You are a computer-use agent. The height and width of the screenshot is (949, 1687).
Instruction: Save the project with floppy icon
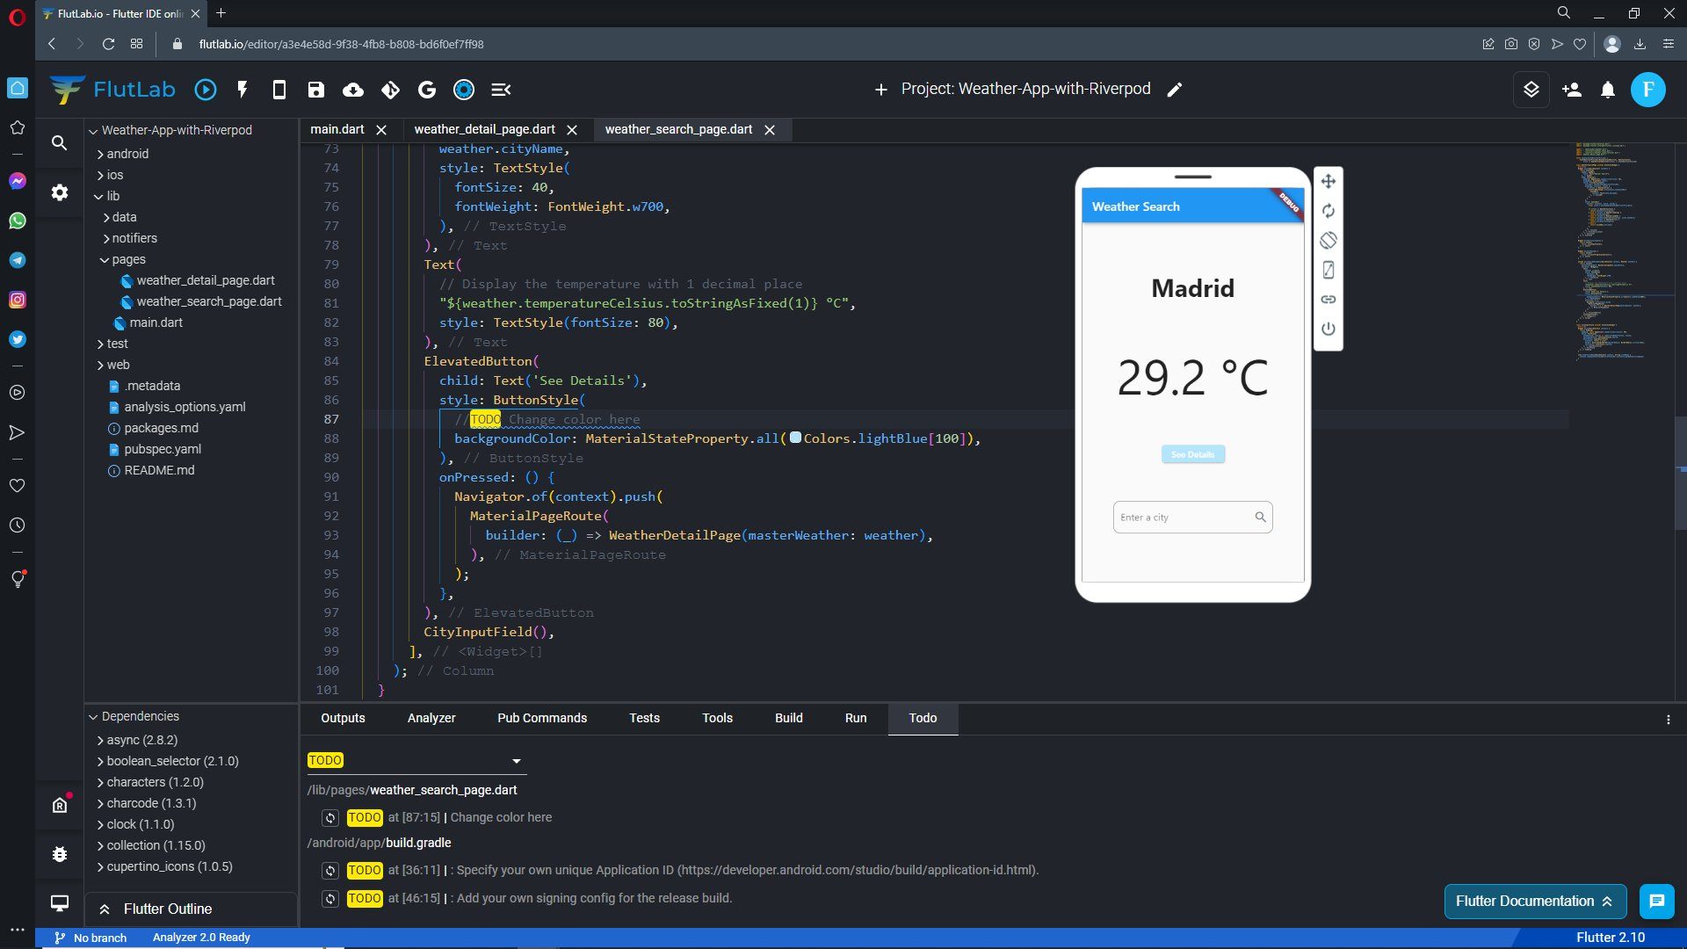tap(316, 90)
